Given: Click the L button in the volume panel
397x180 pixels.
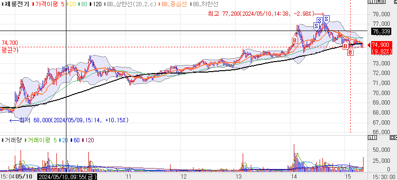Looking at the screenshot, I should [x=370, y=138].
